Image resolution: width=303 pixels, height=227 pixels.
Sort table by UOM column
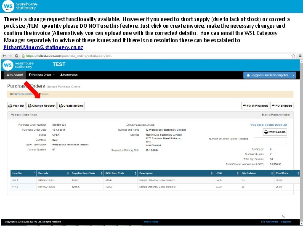click(227, 173)
